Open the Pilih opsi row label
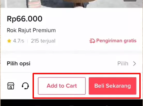Viewport: 143px width, 106px height. tap(19, 64)
